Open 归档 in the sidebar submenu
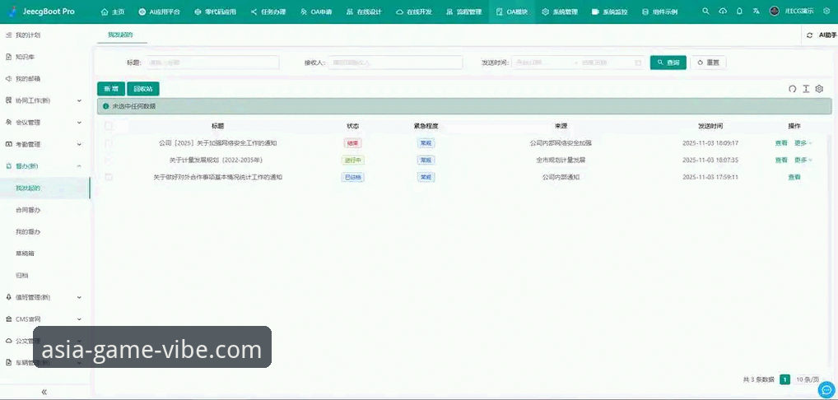 [x=22, y=276]
